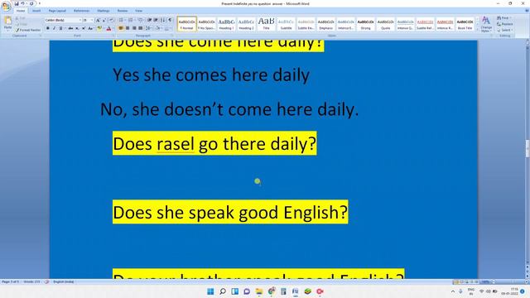Viewport: 530px width, 298px height.
Task: Grow the font size
Action: (98, 20)
